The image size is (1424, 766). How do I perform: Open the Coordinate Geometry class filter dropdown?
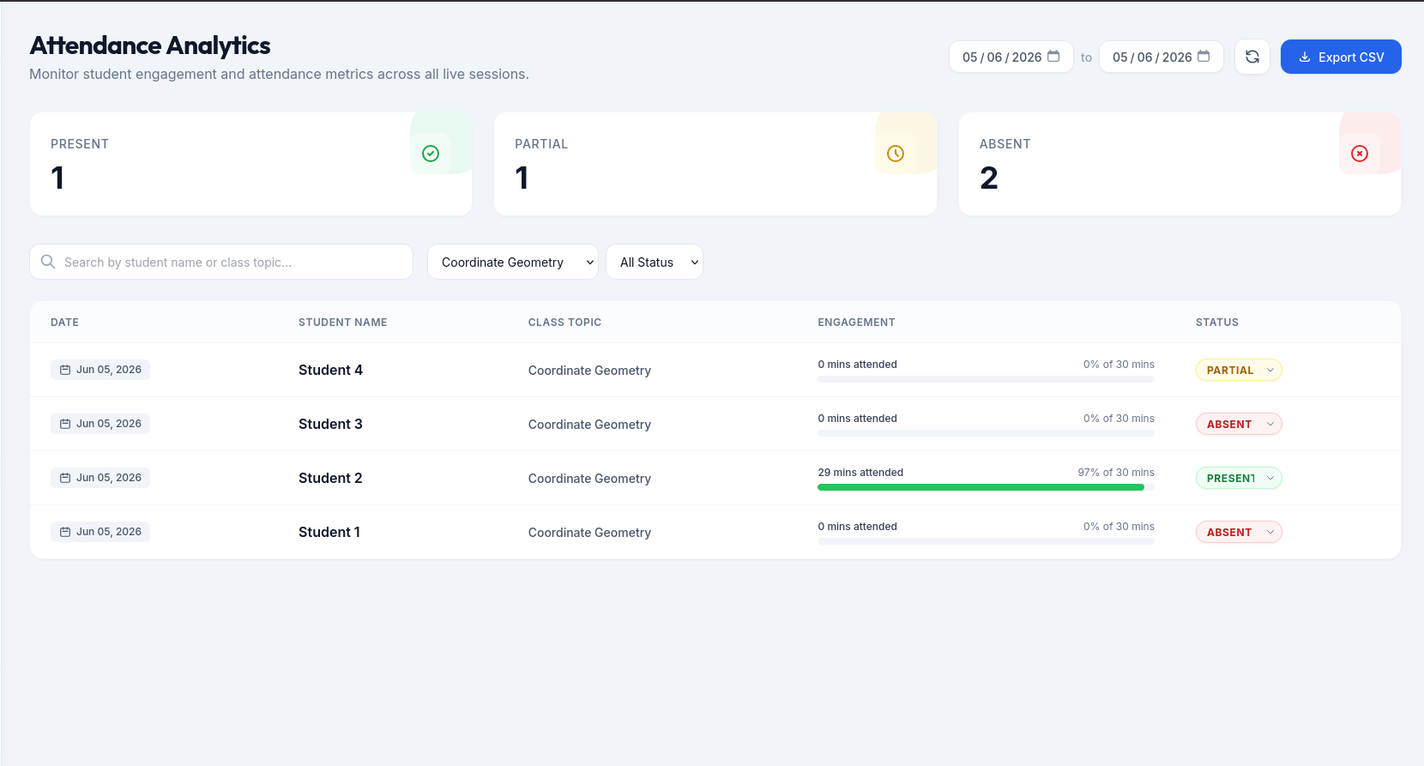[513, 262]
